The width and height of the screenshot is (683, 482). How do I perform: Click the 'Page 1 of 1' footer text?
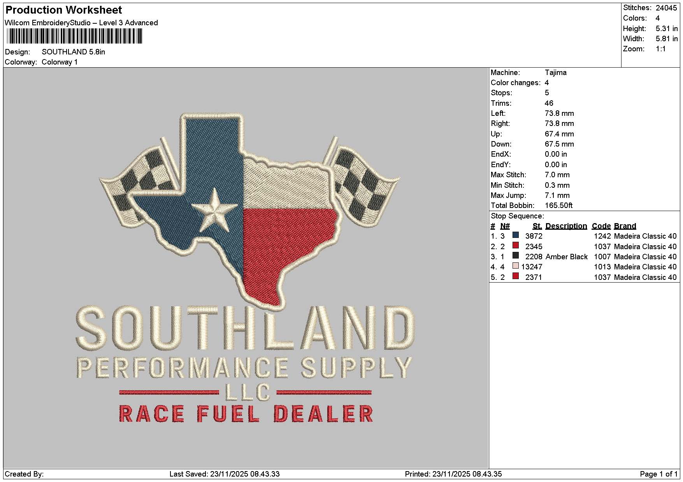click(x=659, y=474)
